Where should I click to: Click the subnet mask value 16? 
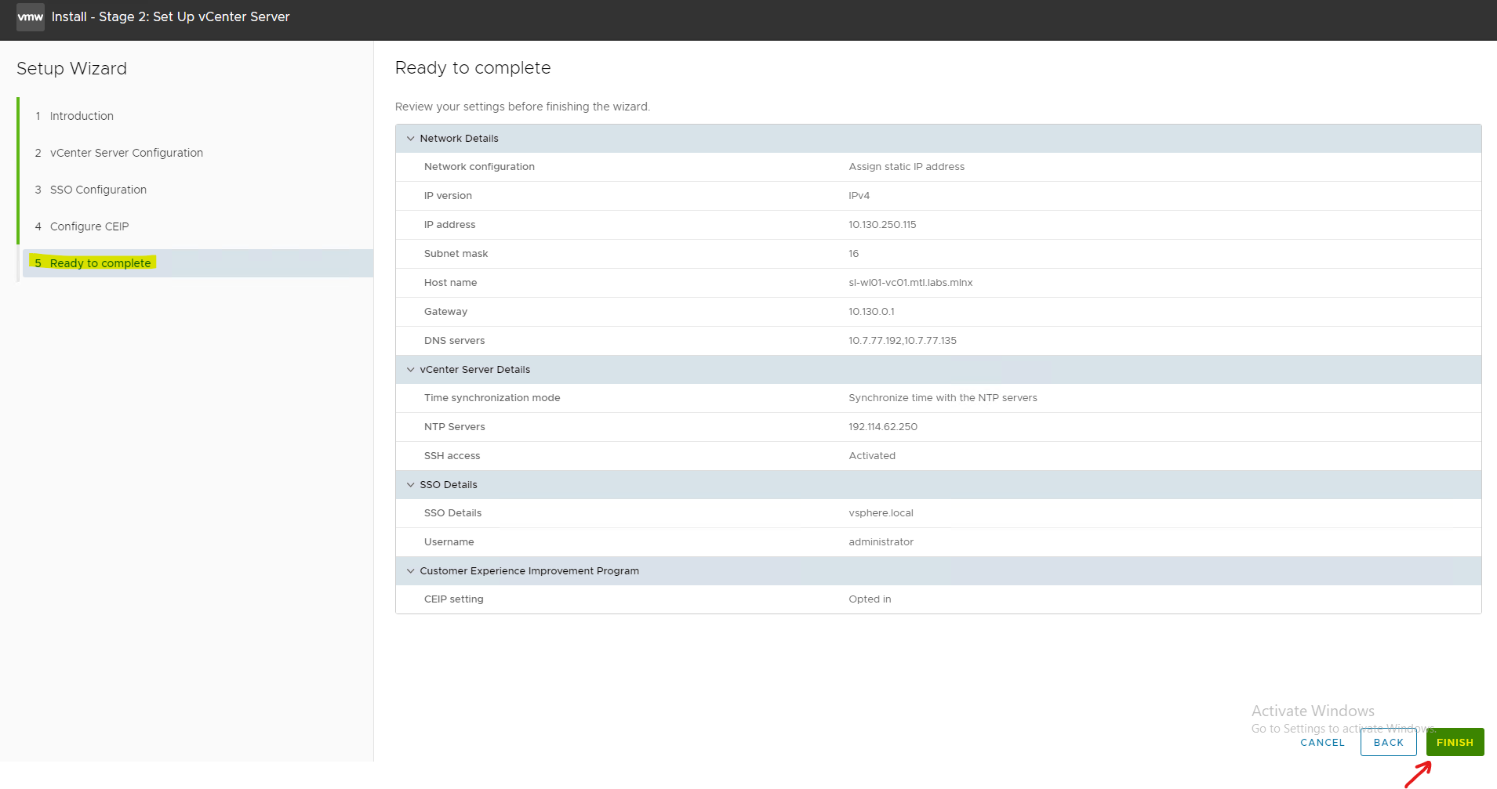853,254
